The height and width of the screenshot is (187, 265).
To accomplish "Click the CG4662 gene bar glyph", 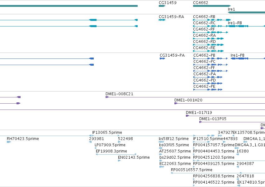I will point(212,6).
